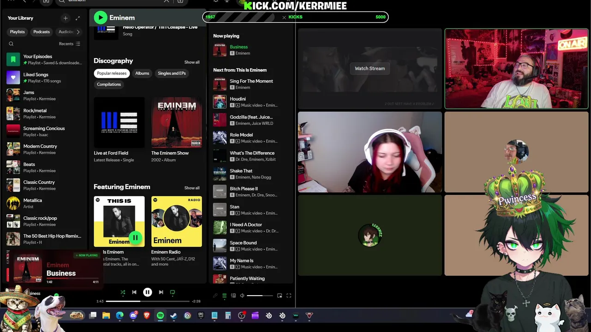This screenshot has width=591, height=332.
Task: Open The Eminem Show album
Action: click(176, 130)
